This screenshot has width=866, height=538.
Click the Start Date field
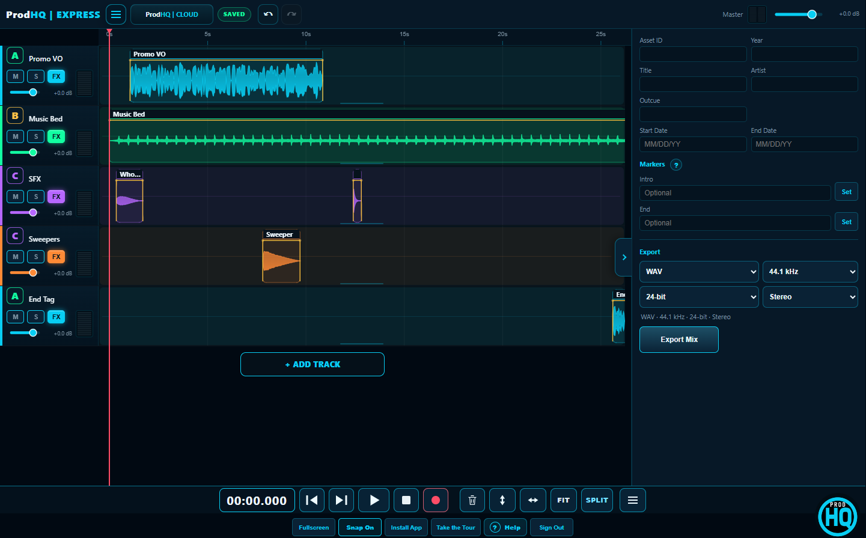coord(693,144)
